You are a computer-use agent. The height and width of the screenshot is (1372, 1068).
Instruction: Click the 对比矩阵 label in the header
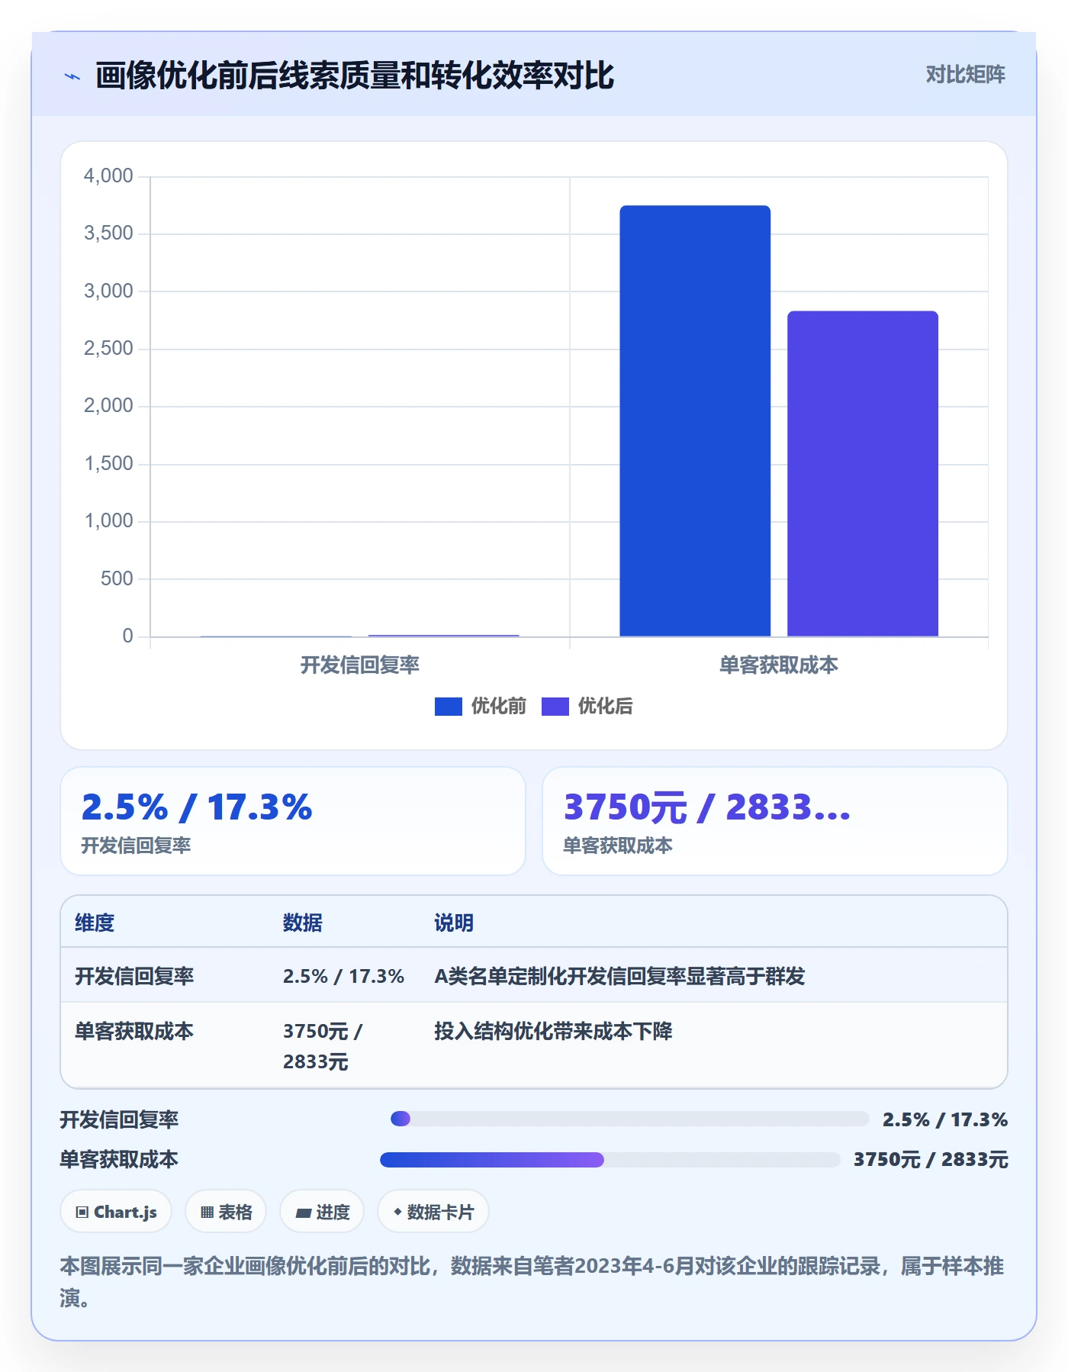965,75
